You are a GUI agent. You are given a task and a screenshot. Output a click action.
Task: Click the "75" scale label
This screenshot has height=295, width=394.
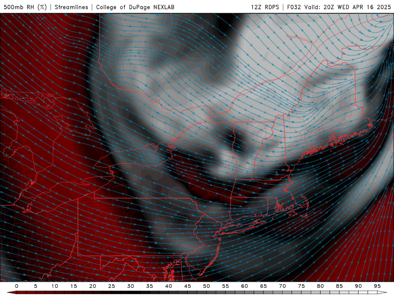coord(301,286)
